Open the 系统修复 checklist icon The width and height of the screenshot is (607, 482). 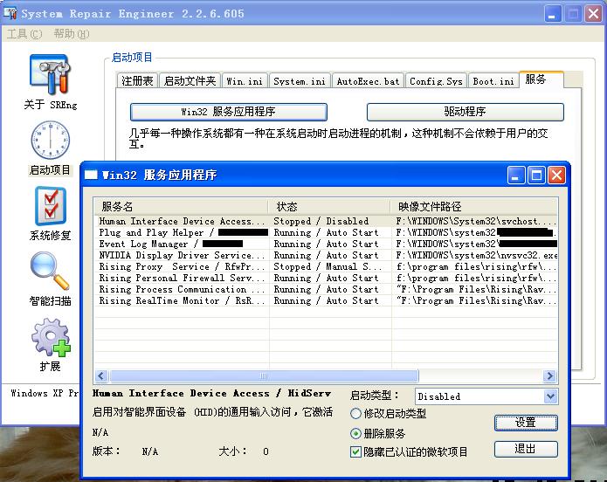pos(51,206)
